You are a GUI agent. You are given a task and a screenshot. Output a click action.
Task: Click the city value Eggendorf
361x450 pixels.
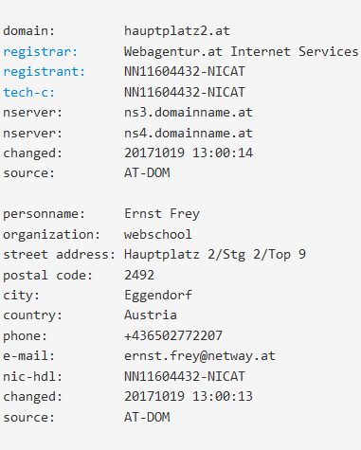click(158, 296)
